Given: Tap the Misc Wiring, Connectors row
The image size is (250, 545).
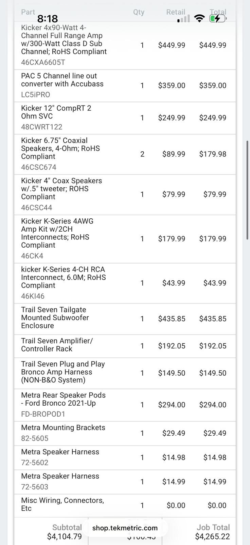Looking at the screenshot, I should 125,505.
